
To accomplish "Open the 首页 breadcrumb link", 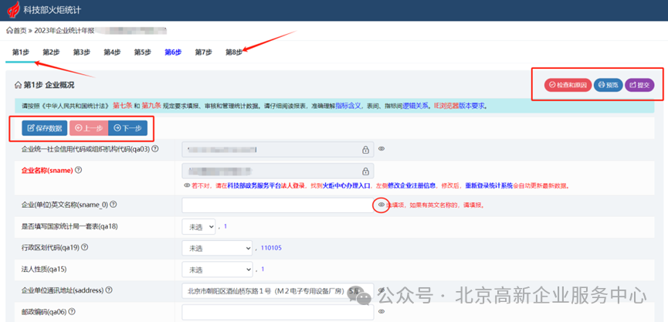I will click(19, 31).
